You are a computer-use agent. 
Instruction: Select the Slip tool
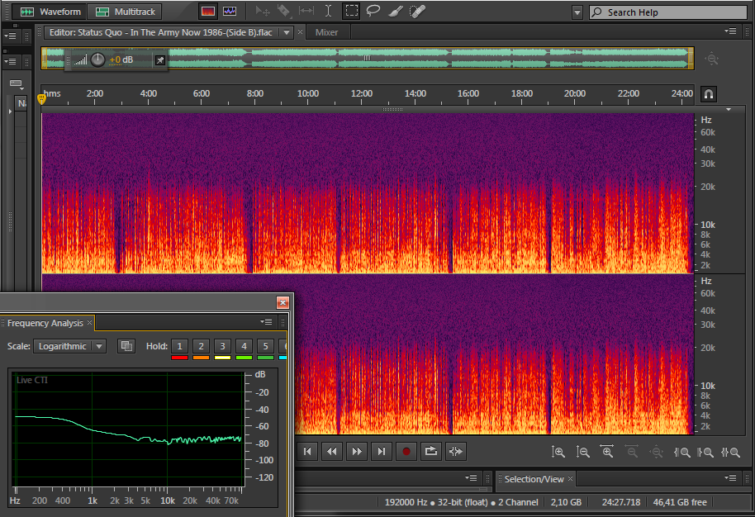point(306,11)
